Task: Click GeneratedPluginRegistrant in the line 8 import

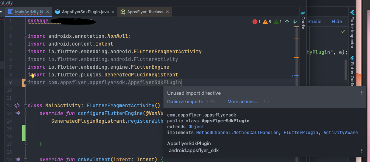Action: click(141, 75)
